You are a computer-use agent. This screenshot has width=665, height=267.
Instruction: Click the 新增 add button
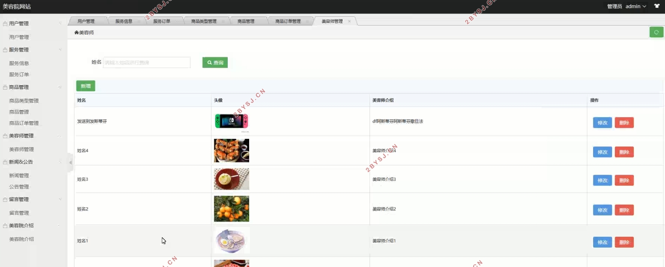pos(86,86)
